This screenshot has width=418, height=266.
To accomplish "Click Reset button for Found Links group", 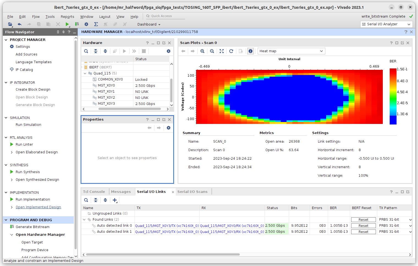I will click(364, 220).
